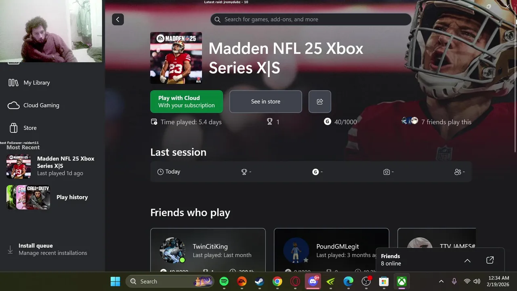This screenshot has height=291, width=517.
Task: Go back using the back arrow button
Action: click(118, 19)
